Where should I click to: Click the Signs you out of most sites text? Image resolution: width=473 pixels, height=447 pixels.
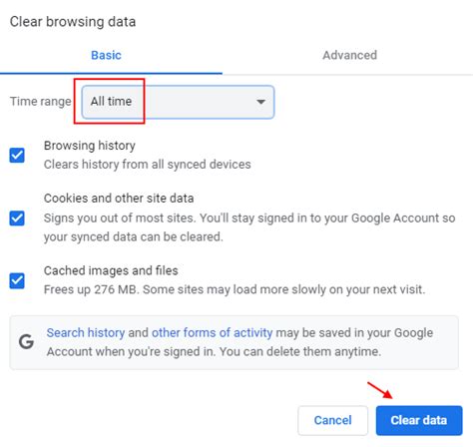coord(249,227)
